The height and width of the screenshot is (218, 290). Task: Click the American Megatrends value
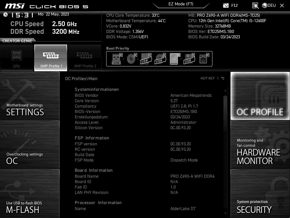pyautogui.click(x=191, y=95)
